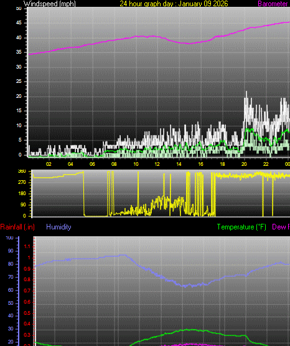290x346 pixels.
Task: Select 60 on the blue humidity axis
Action: [11, 290]
